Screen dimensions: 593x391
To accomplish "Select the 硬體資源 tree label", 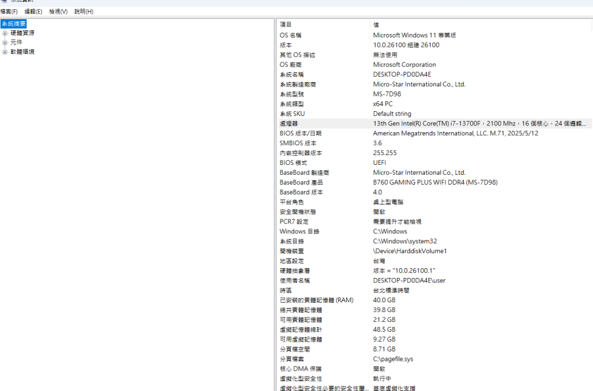I will [x=22, y=33].
